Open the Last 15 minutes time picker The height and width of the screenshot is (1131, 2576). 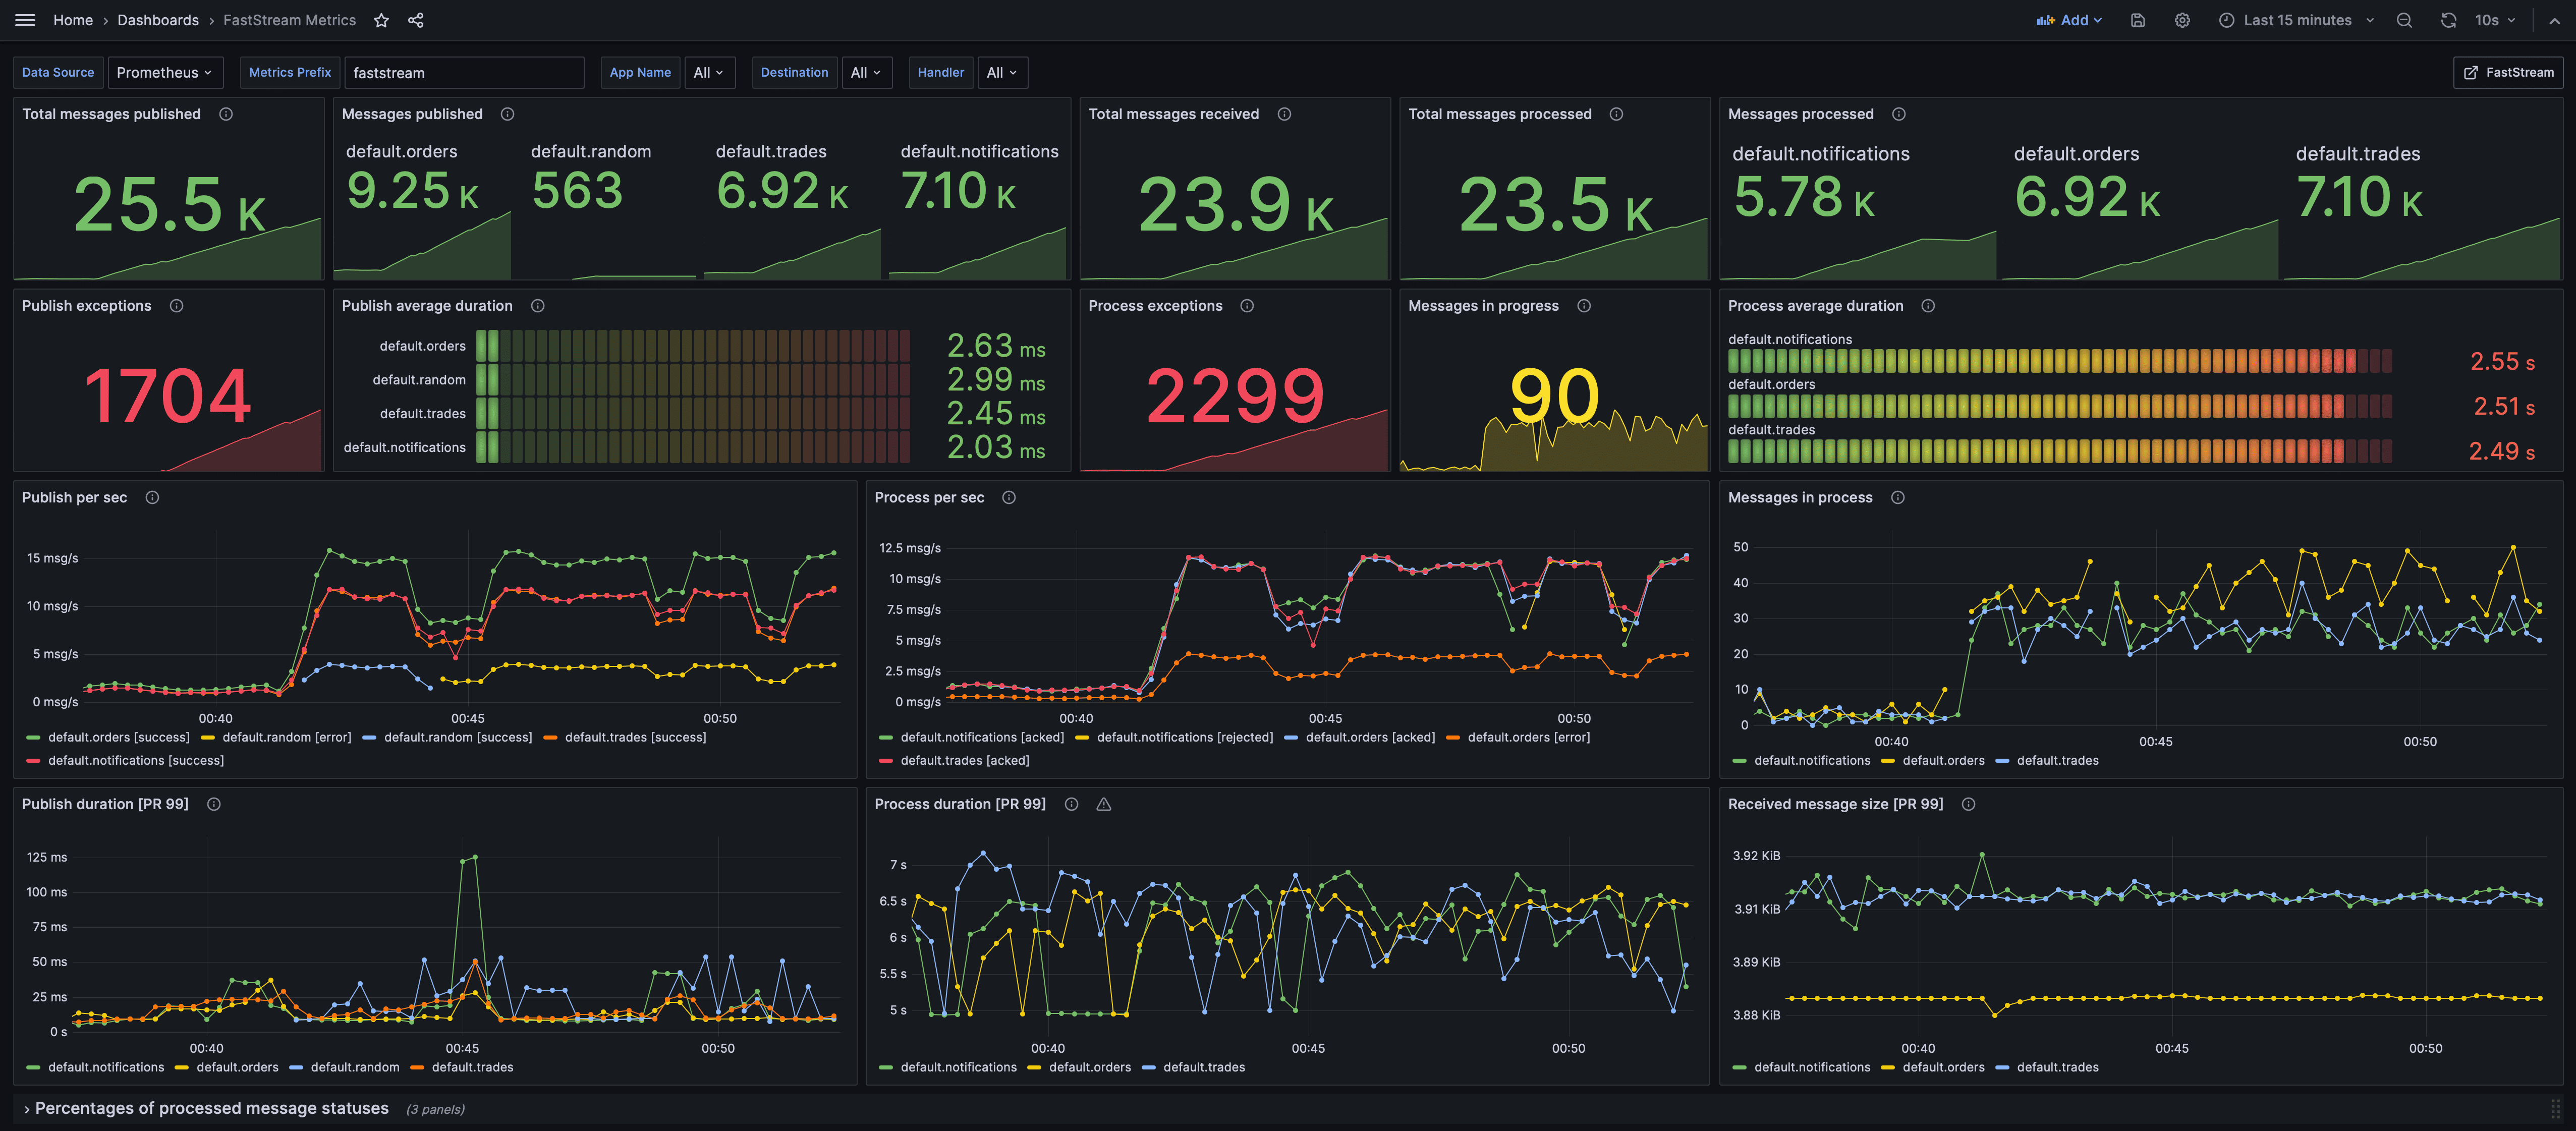(2296, 20)
